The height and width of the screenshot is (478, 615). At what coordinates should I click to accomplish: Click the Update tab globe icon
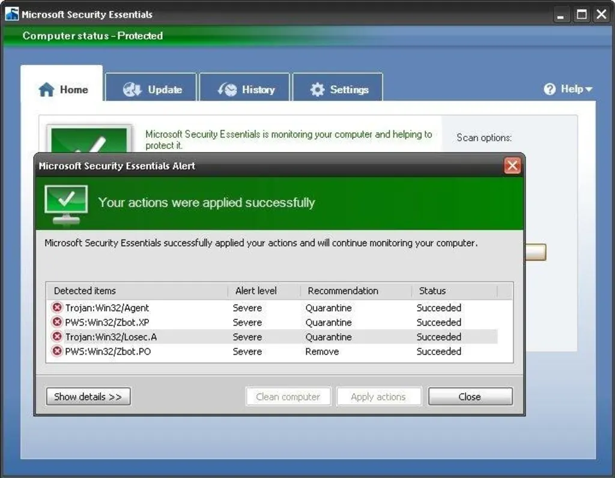(x=132, y=89)
